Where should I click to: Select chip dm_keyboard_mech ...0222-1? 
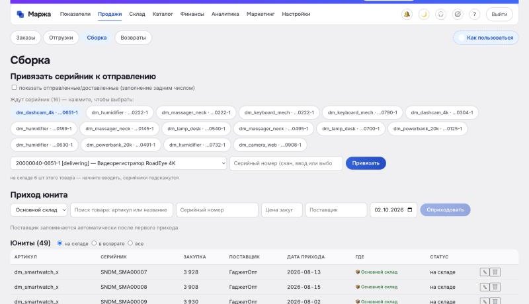279,112
